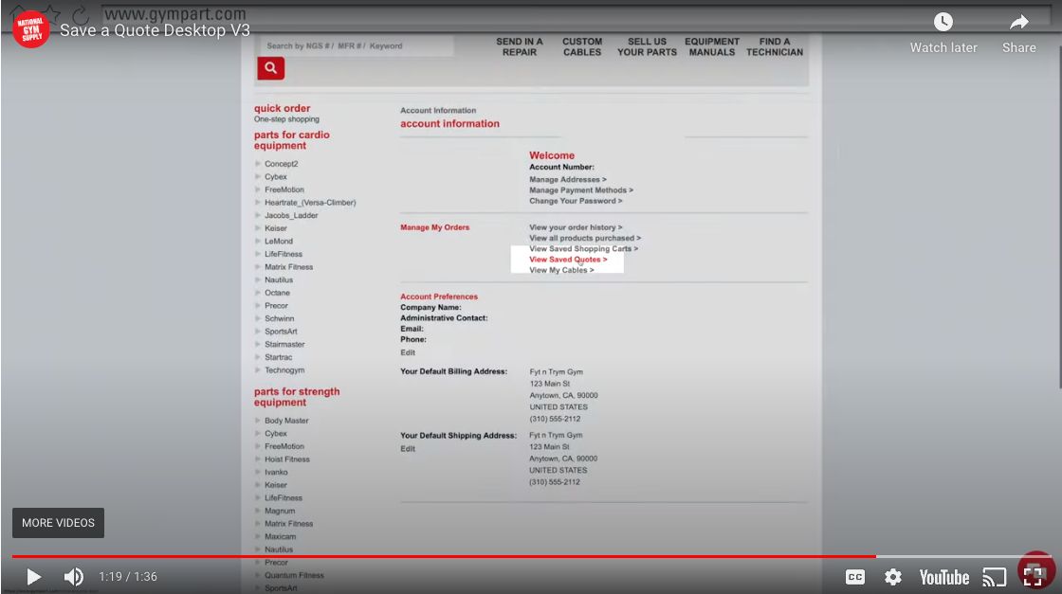Viewport: 1062px width, 594px height.
Task: Select Maxicam strength category
Action: pyautogui.click(x=280, y=536)
